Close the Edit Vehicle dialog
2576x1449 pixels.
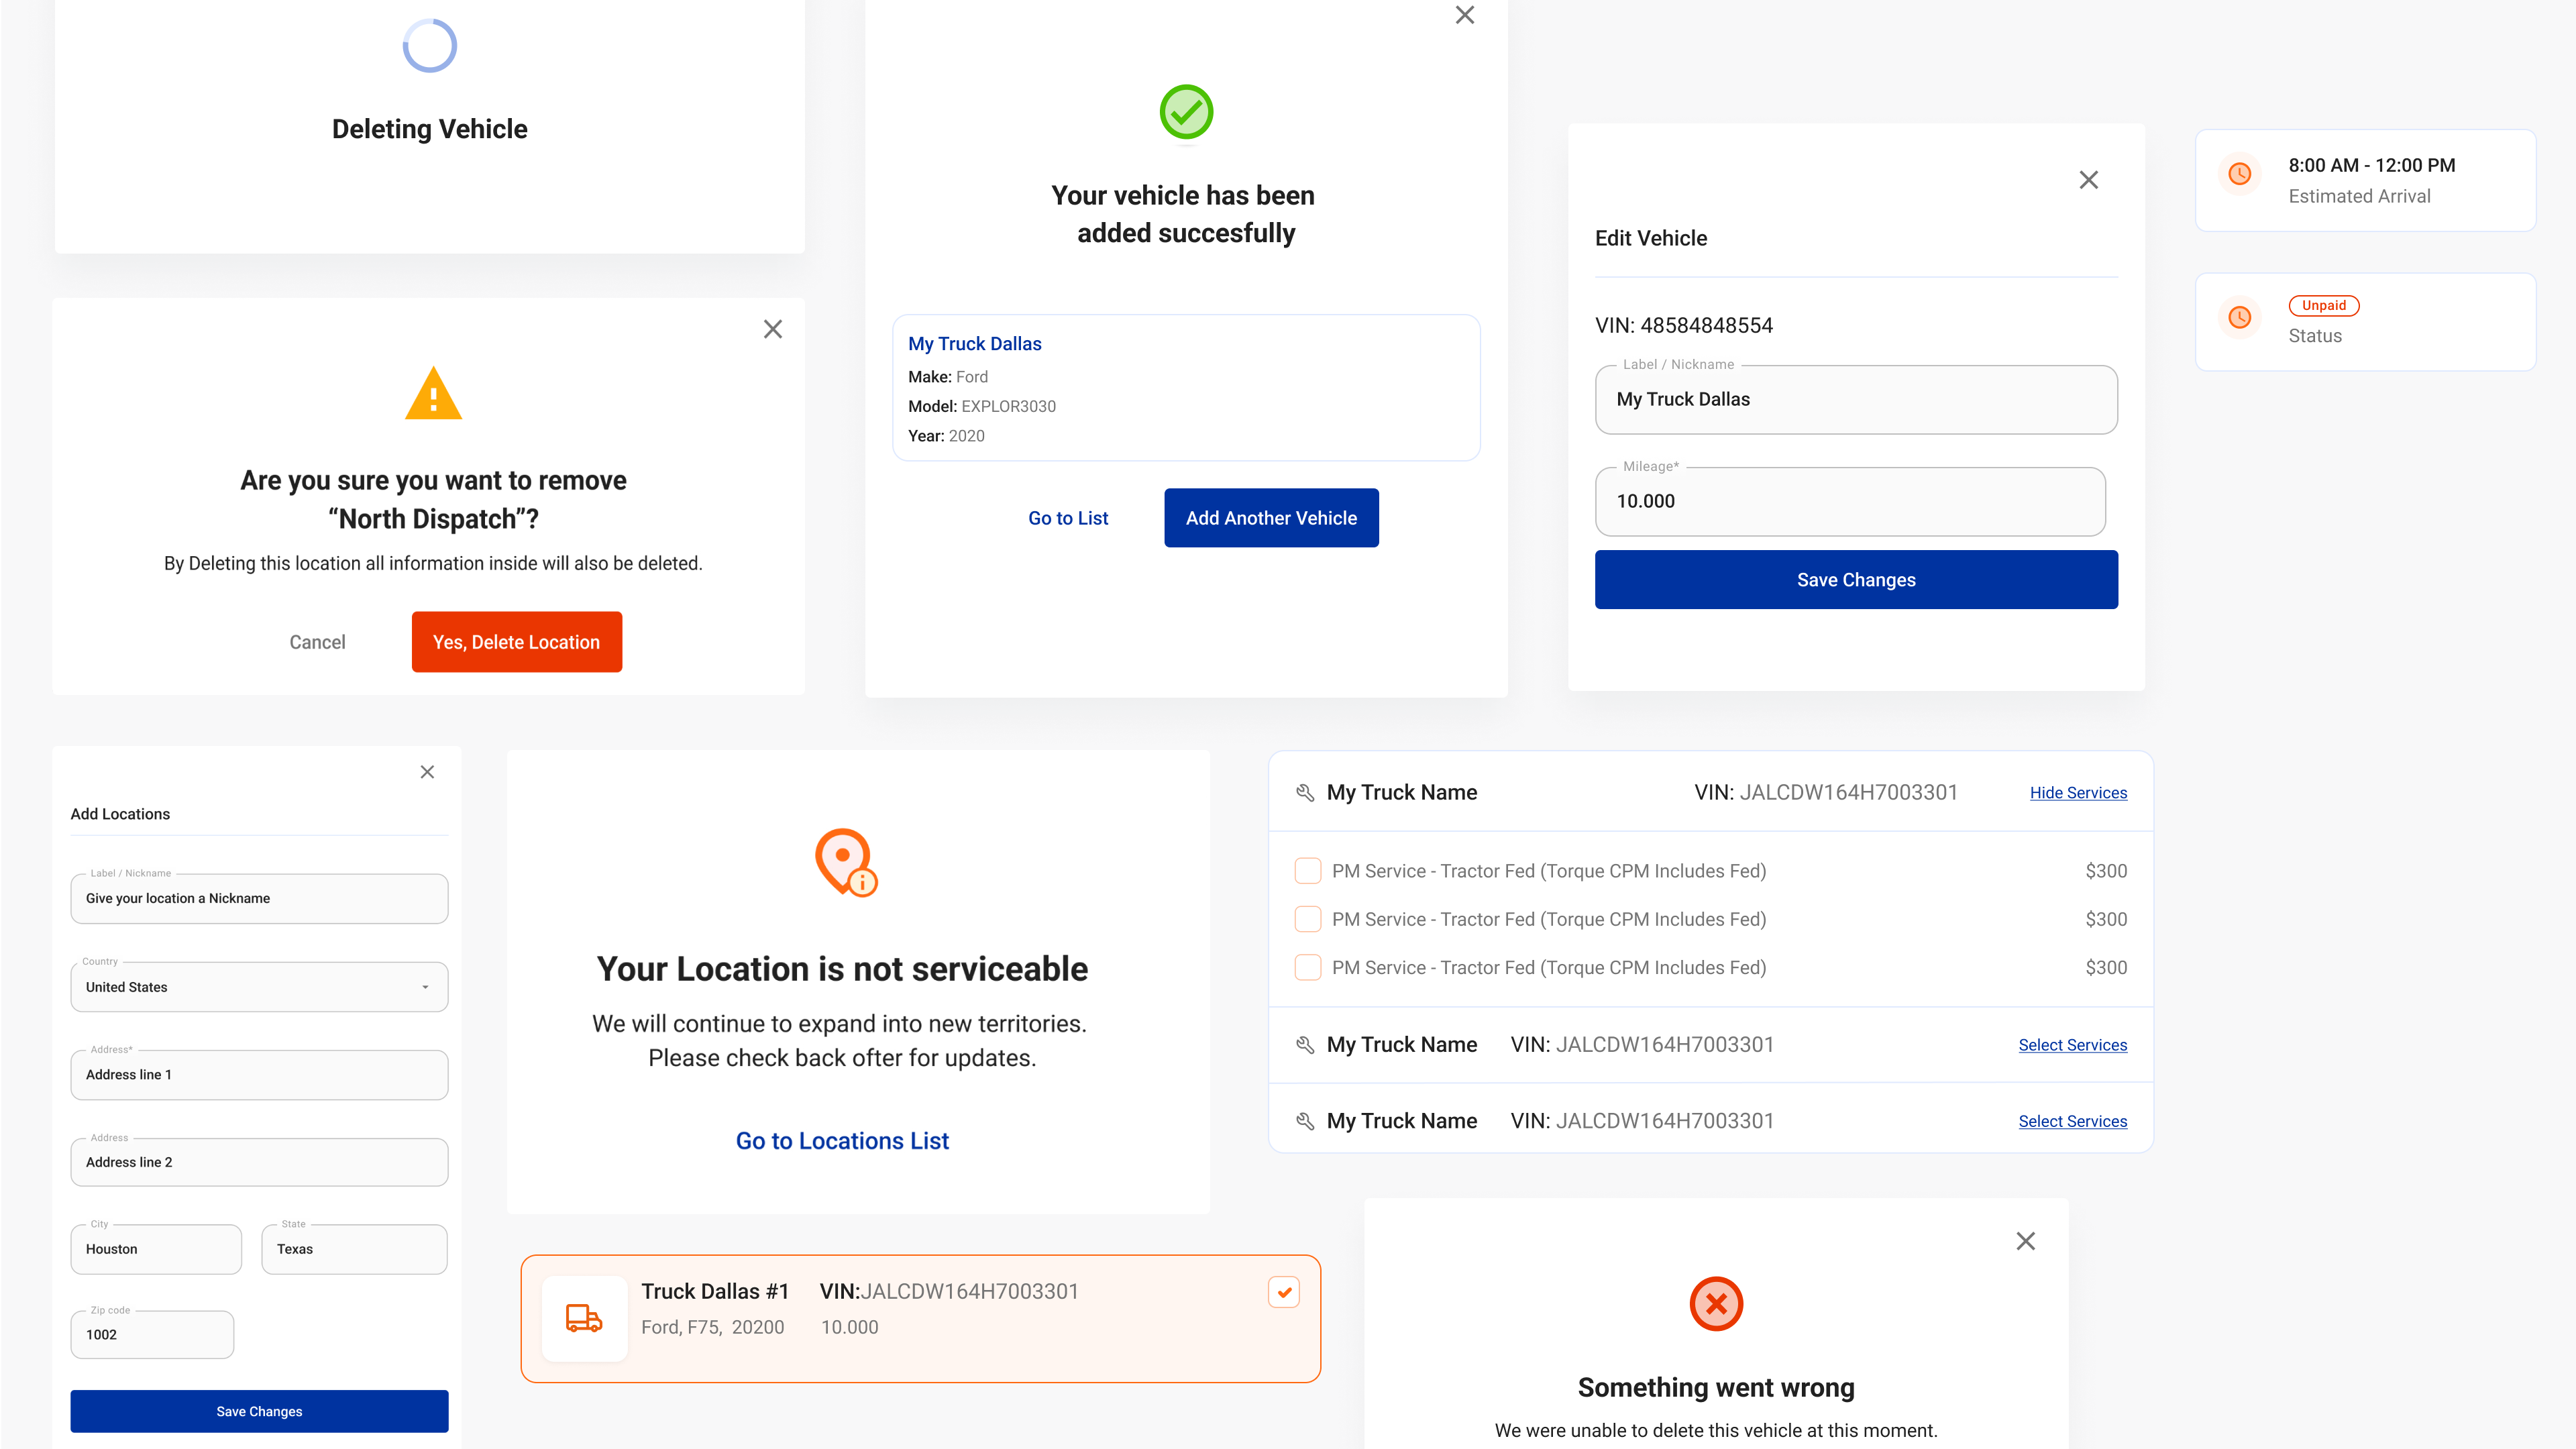(2089, 180)
